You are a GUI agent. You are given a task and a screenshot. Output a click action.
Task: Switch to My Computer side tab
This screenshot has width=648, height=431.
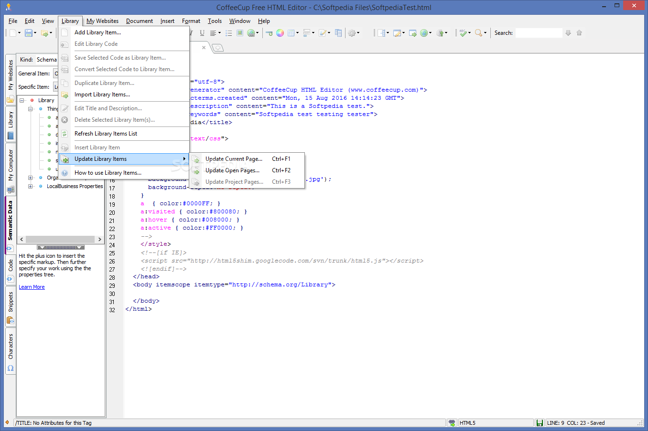pos(11,169)
